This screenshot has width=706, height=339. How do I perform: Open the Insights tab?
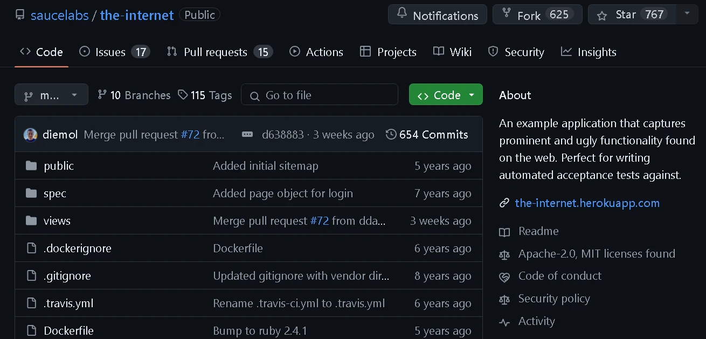[x=589, y=52]
